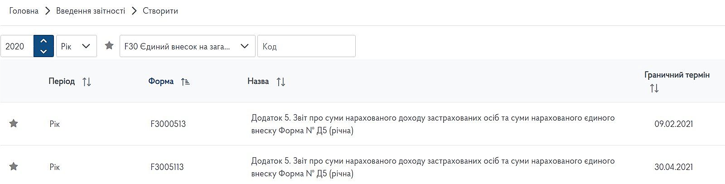The image size is (725, 184).
Task: Open form code F3000513
Action: pyautogui.click(x=168, y=124)
